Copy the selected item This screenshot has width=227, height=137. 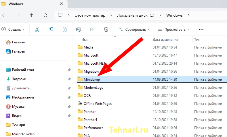(x=51, y=30)
